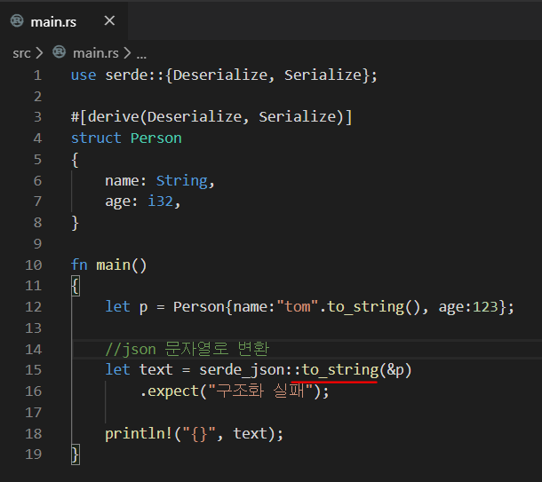This screenshot has width=542, height=482.
Task: Open the main.rs breadcrumb item
Action: click(x=96, y=53)
